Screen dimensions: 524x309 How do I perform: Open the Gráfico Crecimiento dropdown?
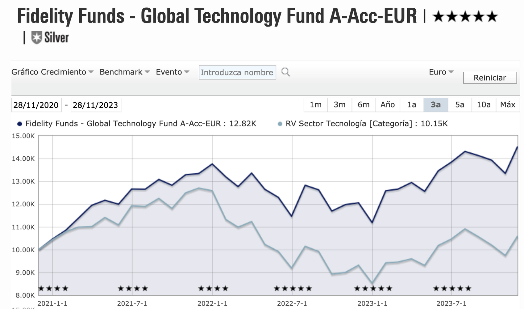tap(52, 72)
